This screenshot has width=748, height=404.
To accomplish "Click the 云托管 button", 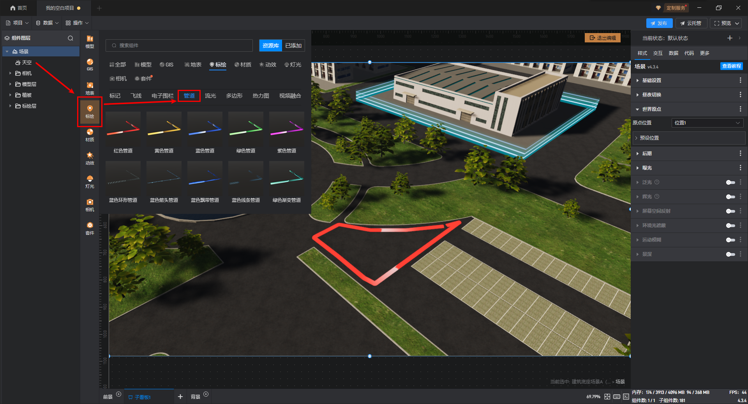I will click(x=691, y=23).
